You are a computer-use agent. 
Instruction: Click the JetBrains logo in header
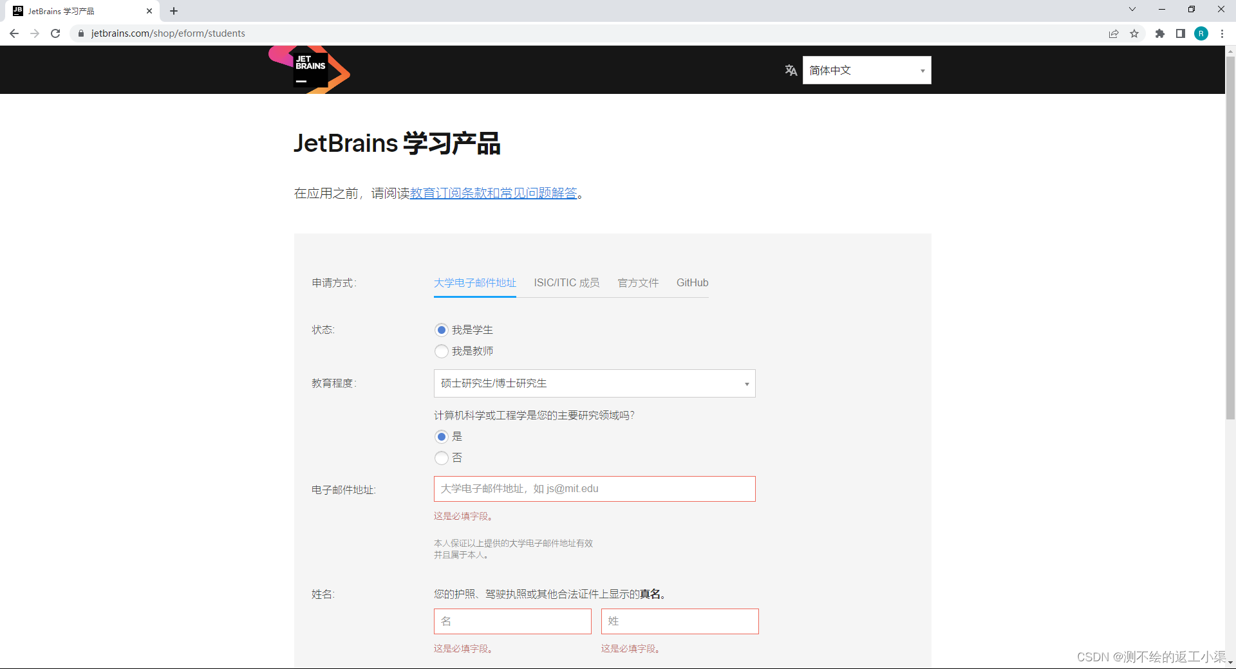310,69
